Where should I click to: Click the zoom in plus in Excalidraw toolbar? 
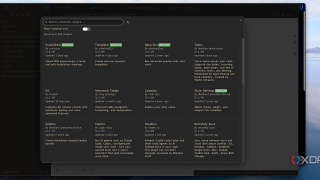click(x=92, y=170)
